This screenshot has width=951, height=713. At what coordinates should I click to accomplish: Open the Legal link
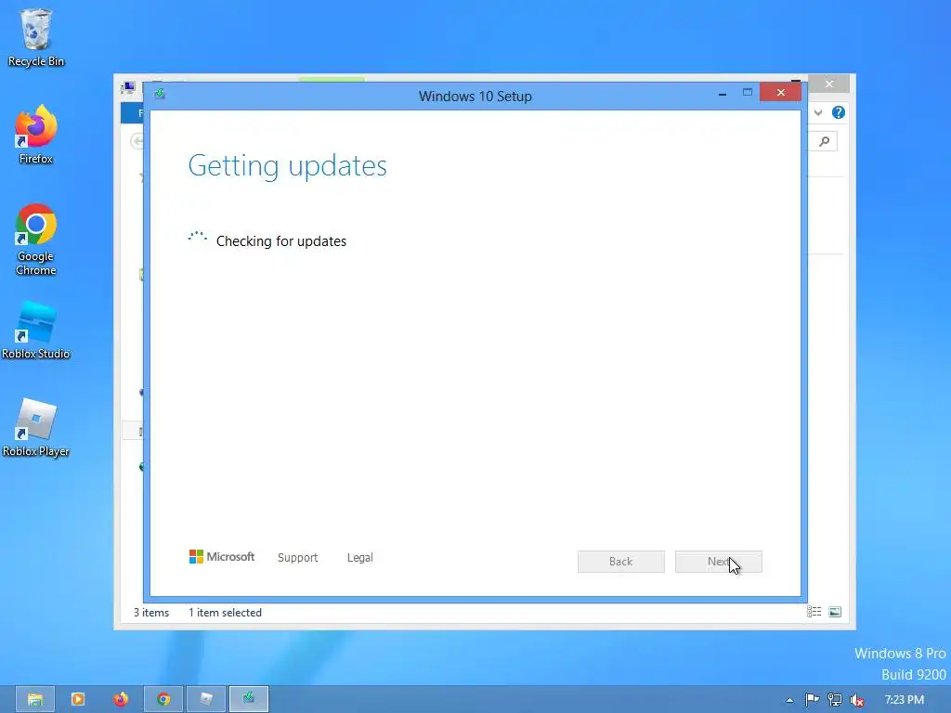click(360, 557)
